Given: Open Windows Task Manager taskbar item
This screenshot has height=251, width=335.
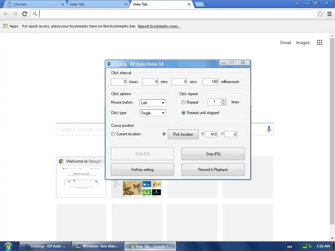Looking at the screenshot, I should pos(98,246).
